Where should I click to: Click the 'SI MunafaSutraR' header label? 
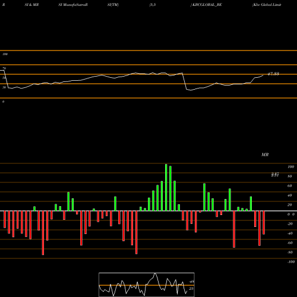(73, 5)
